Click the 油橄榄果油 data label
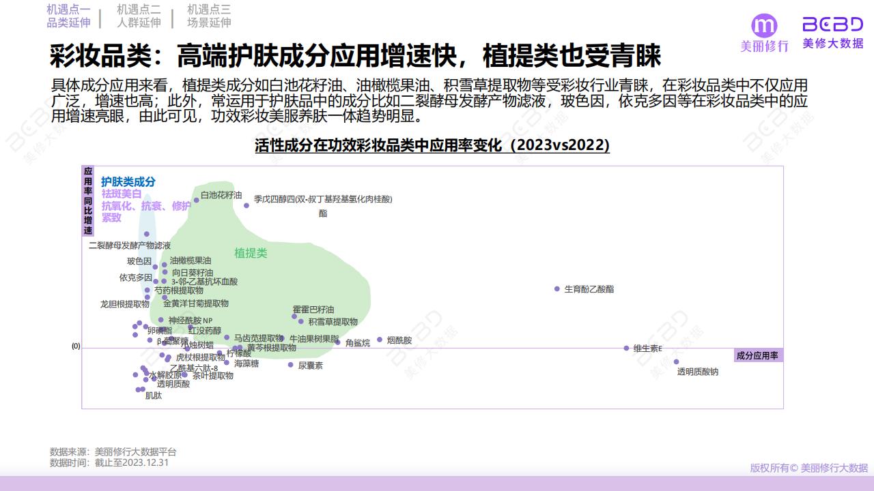This screenshot has width=874, height=491. (x=191, y=261)
